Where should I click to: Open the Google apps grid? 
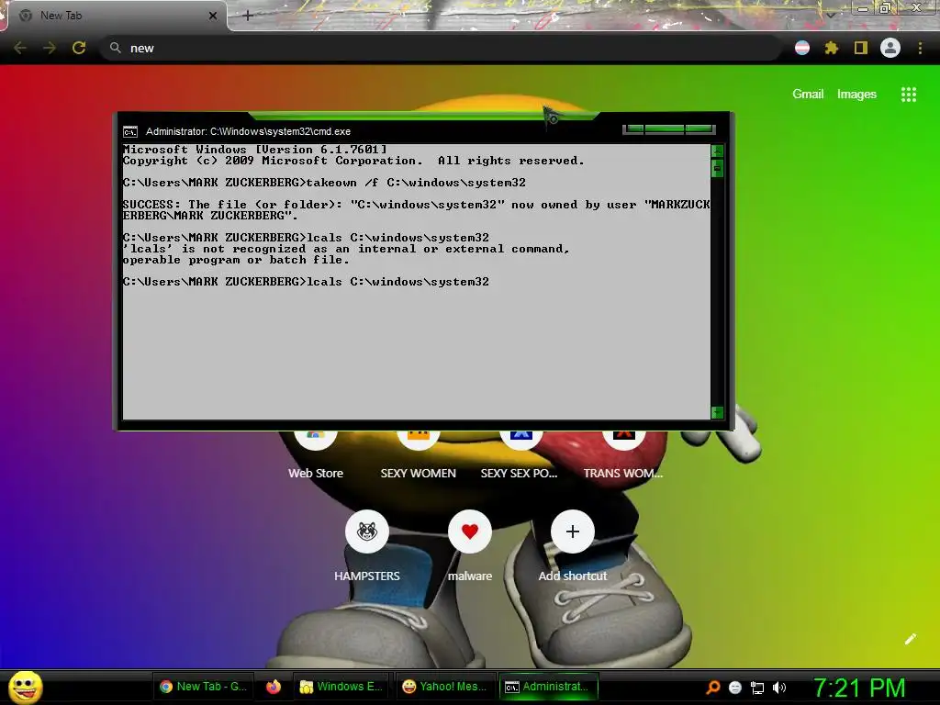(x=909, y=95)
